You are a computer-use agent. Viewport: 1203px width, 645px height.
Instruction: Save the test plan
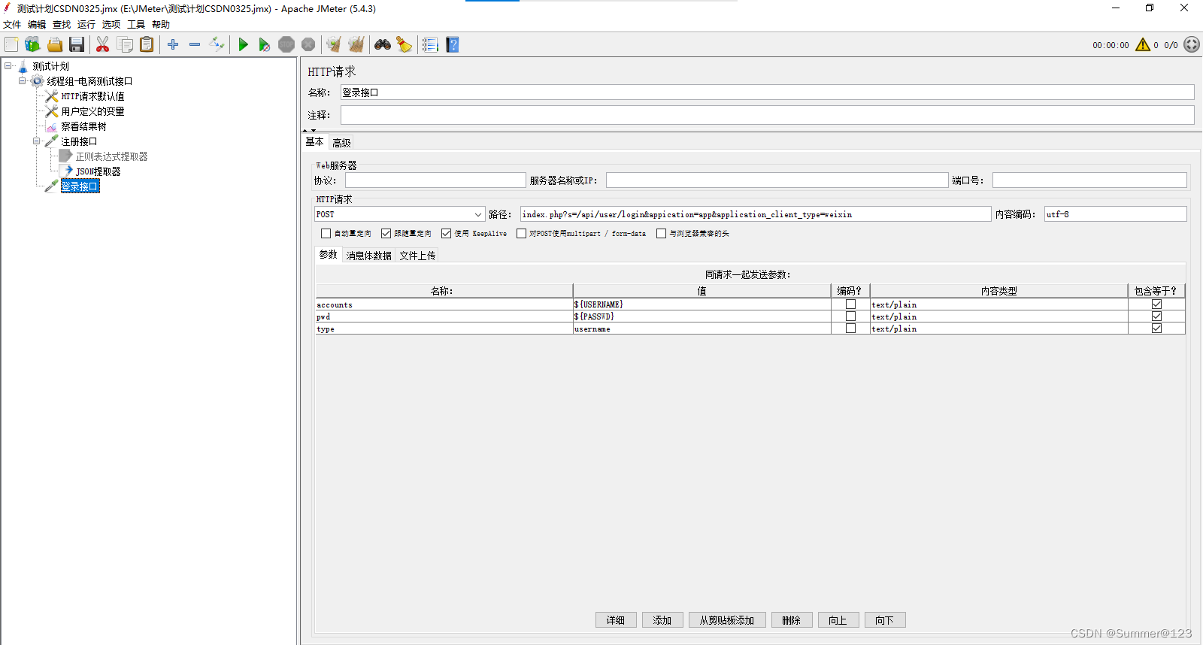[x=77, y=44]
